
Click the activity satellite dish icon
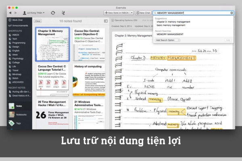tap(63, 13)
